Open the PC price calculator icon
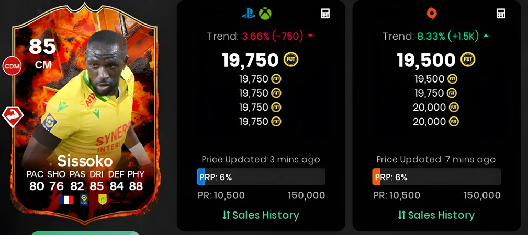 tap(501, 14)
